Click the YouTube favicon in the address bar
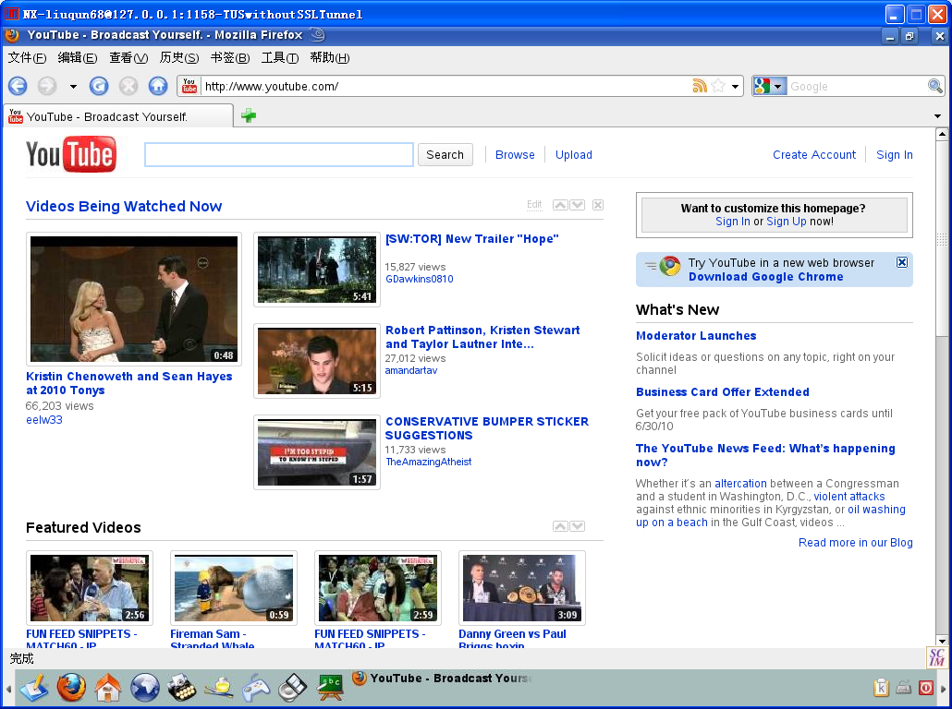The width and height of the screenshot is (952, 709). (189, 86)
